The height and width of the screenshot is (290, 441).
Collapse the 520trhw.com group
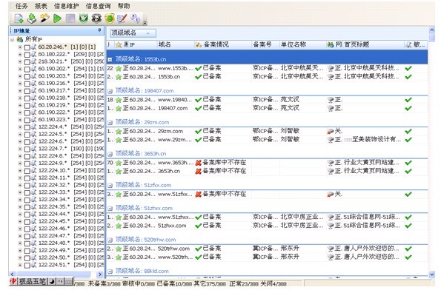coord(110,240)
